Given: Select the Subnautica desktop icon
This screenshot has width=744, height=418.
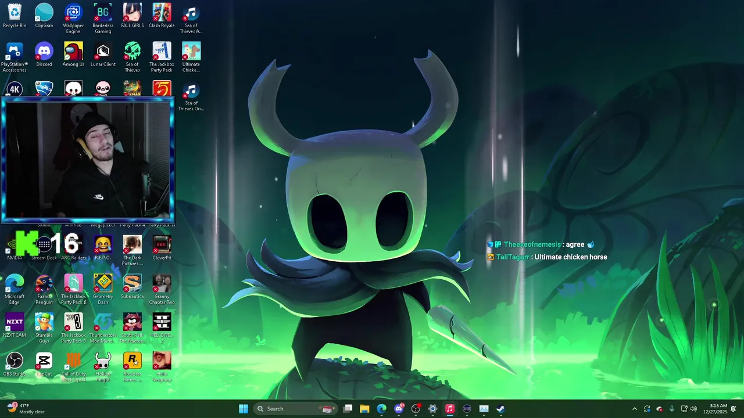Looking at the screenshot, I should click(x=133, y=287).
